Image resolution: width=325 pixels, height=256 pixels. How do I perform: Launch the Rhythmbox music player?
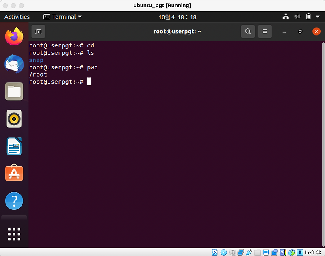[x=14, y=118]
